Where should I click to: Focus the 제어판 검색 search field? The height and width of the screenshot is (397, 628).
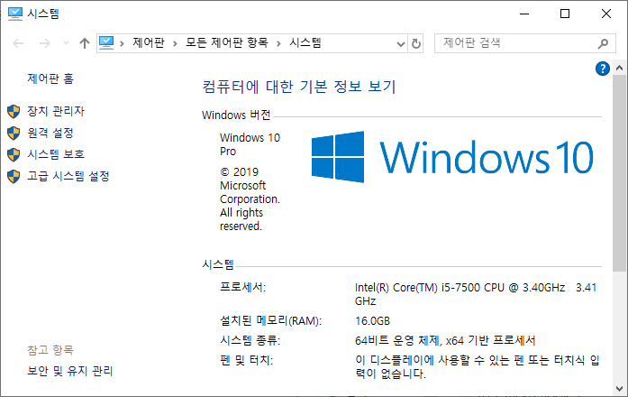(524, 43)
